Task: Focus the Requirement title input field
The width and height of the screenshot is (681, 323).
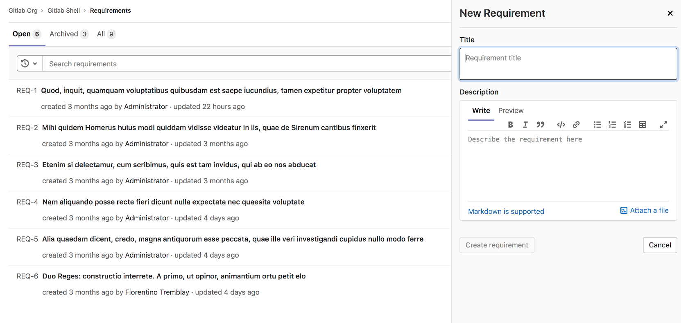Action: point(568,64)
